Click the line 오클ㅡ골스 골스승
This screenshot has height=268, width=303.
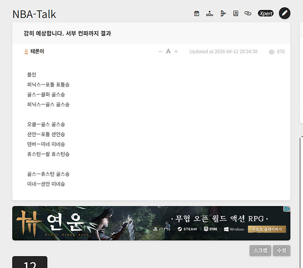point(46,124)
